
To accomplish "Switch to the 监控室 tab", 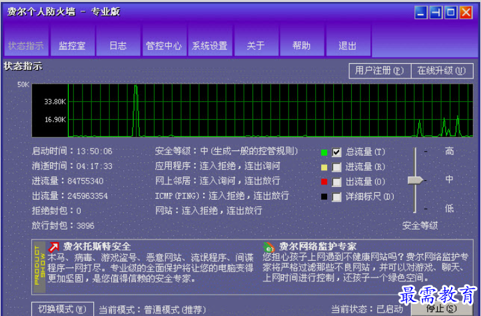I will pos(73,41).
